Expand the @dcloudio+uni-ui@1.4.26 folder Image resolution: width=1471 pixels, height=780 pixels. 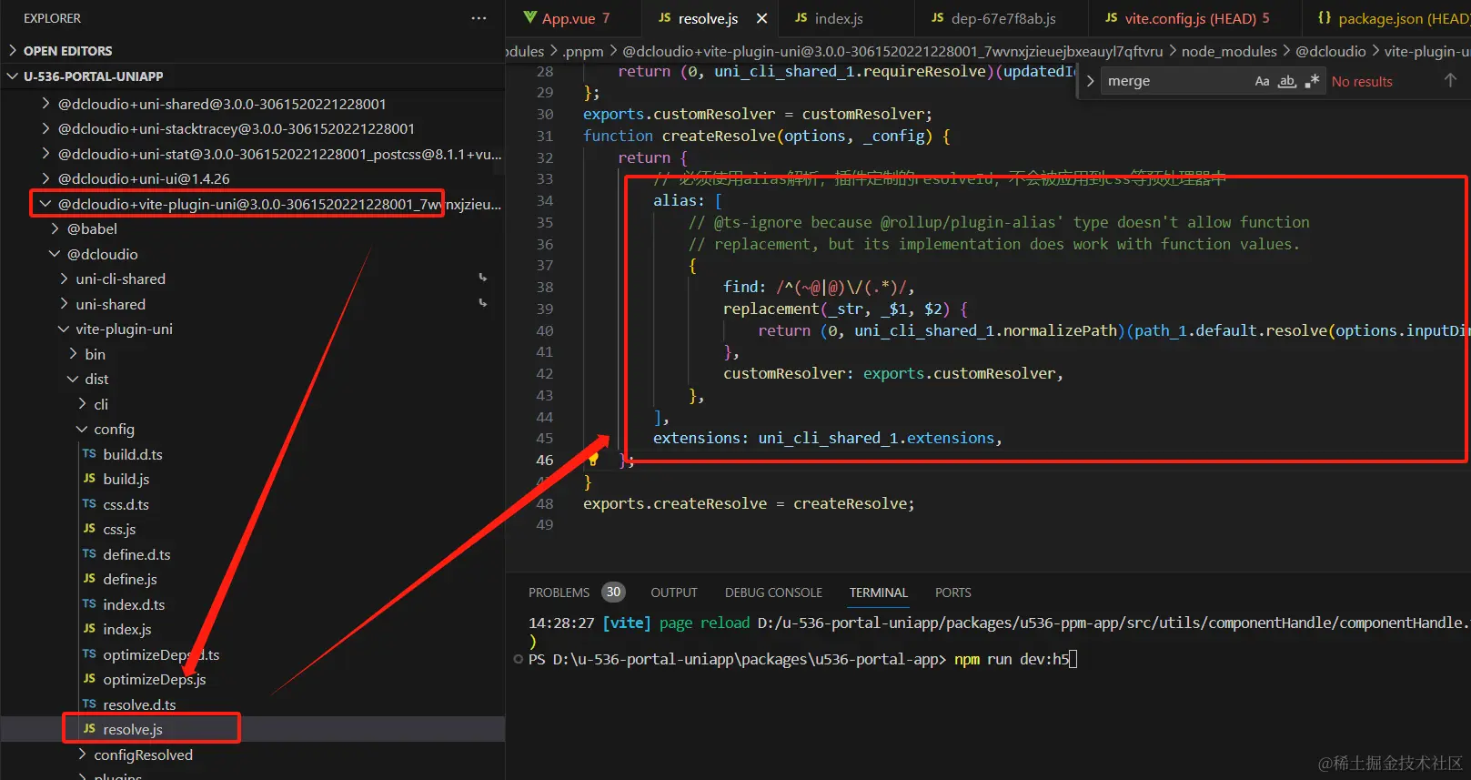[45, 178]
